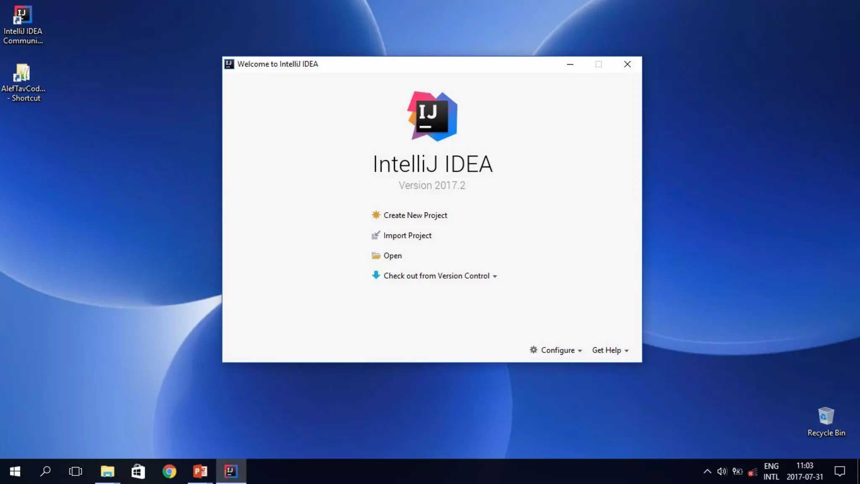
Task: Open the Get Help menu
Action: (606, 350)
